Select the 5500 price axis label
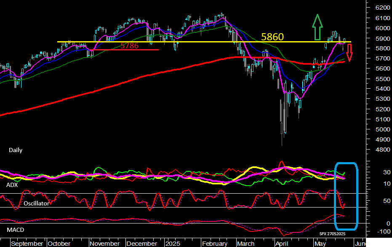The height and width of the screenshot is (247, 392). [x=382, y=79]
